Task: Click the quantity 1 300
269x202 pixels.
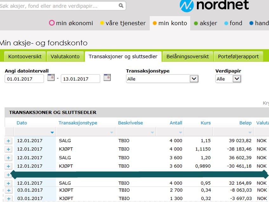Action: pos(176,199)
